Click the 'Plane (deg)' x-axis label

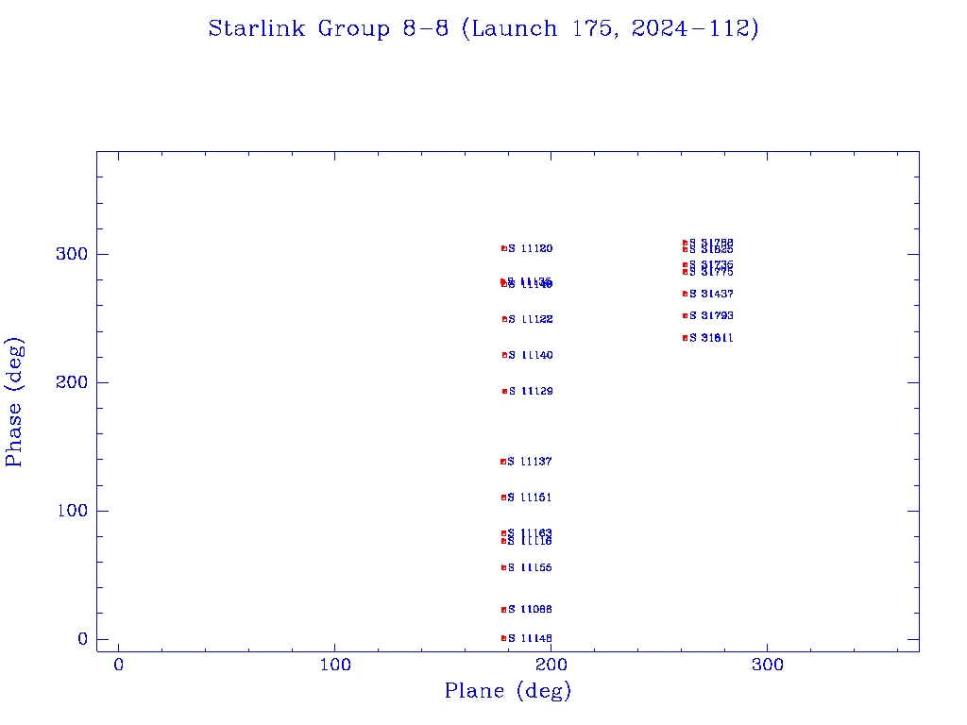pos(508,691)
